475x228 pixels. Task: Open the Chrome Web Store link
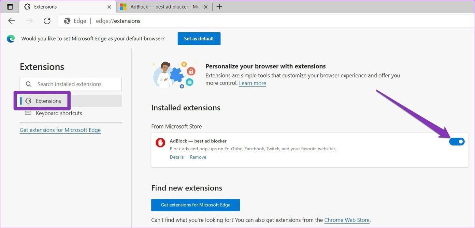pyautogui.click(x=347, y=220)
